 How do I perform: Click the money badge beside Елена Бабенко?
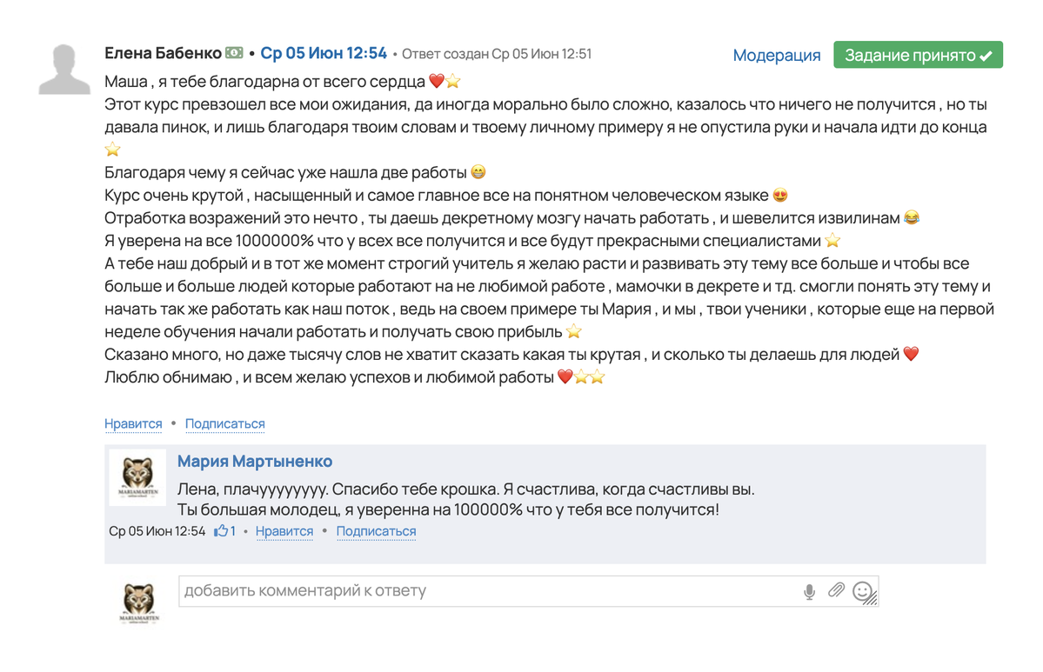234,53
